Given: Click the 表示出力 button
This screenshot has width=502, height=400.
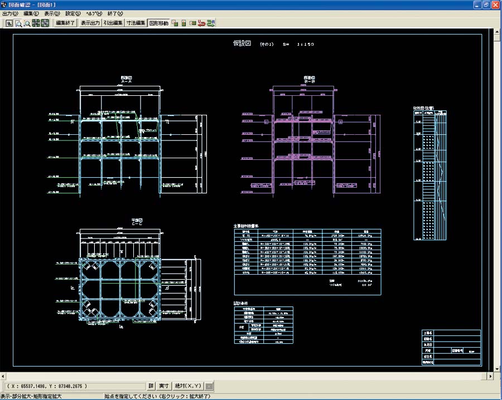Looking at the screenshot, I should pyautogui.click(x=90, y=23).
